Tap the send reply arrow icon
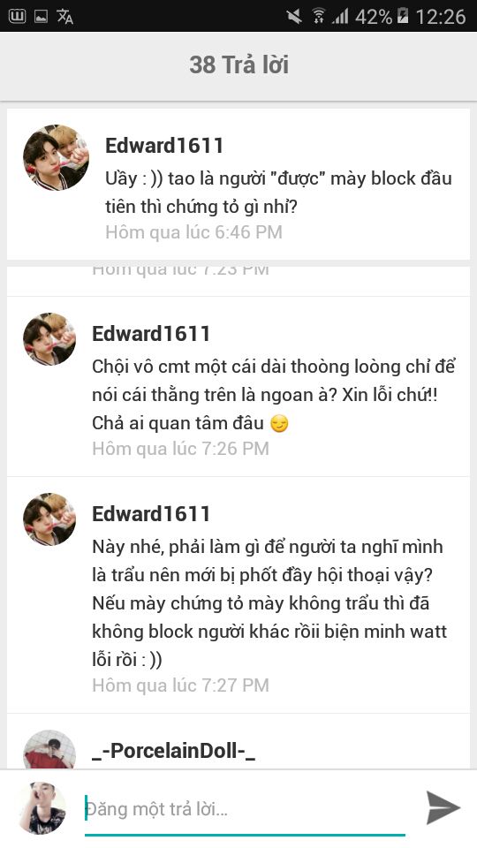The image size is (477, 848). (x=443, y=807)
